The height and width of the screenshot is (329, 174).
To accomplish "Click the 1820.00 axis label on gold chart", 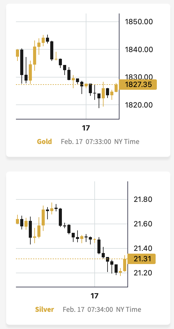I will [x=139, y=105].
